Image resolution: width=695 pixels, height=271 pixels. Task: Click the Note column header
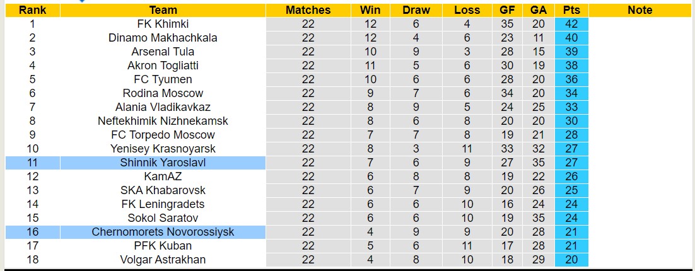pyautogui.click(x=640, y=10)
